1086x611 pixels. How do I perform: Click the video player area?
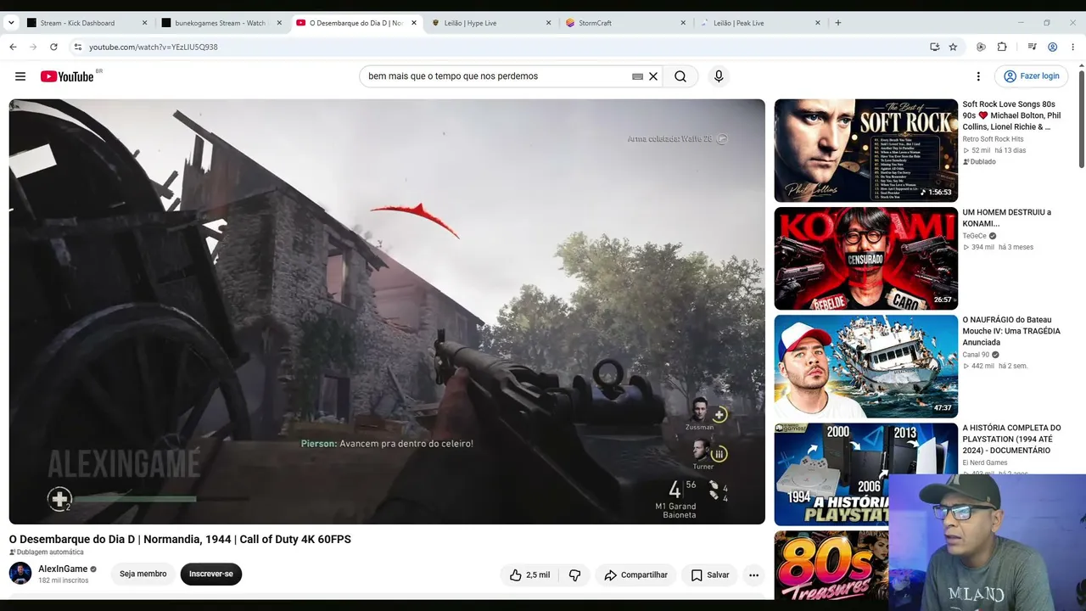[387, 311]
